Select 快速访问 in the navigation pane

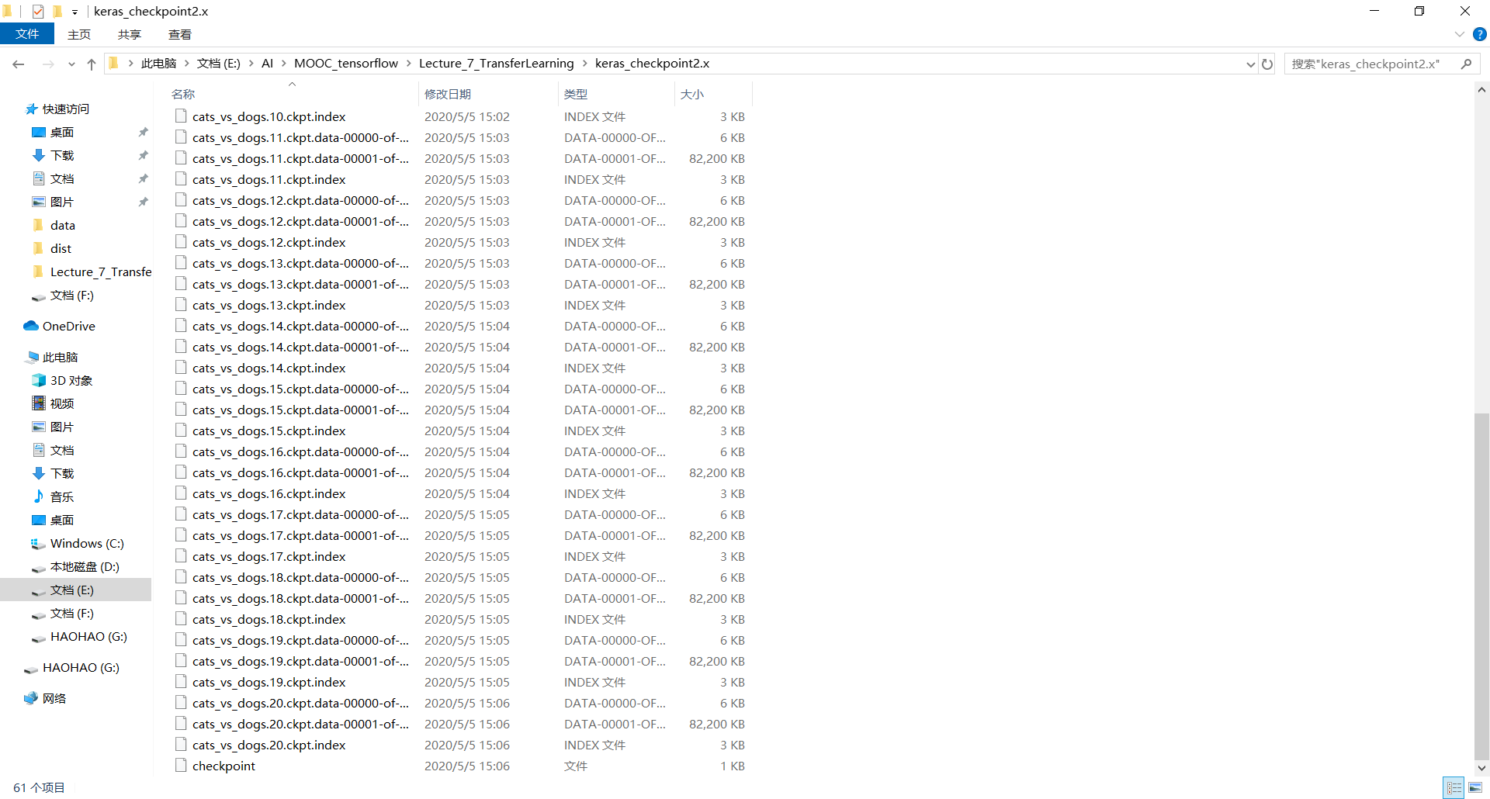click(66, 109)
